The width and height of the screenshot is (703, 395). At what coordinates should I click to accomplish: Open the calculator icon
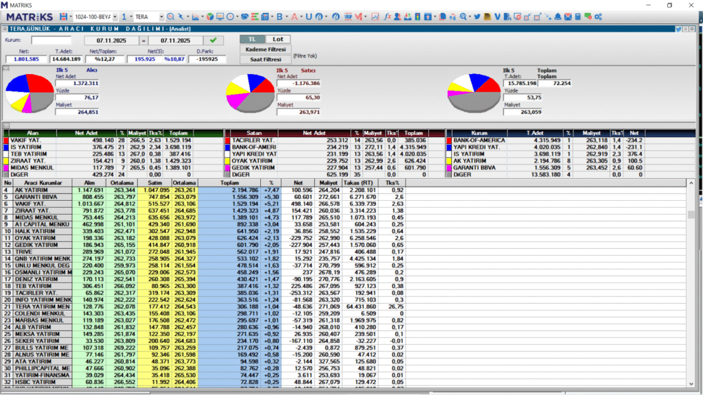[x=578, y=16]
